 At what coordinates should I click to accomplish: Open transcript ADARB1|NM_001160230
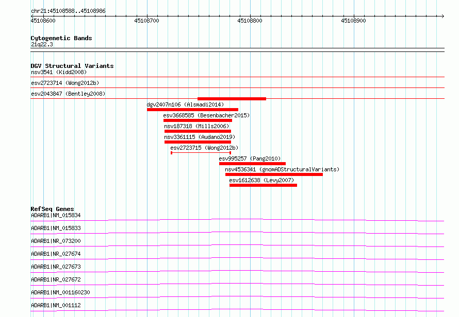tap(60, 292)
